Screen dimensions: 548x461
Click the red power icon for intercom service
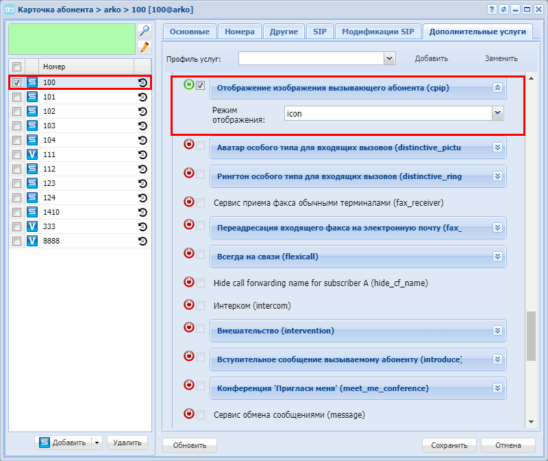189,304
